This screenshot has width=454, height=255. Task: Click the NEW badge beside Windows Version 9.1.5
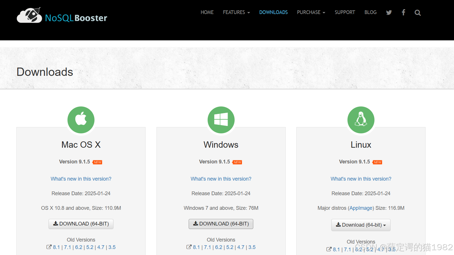click(x=237, y=162)
